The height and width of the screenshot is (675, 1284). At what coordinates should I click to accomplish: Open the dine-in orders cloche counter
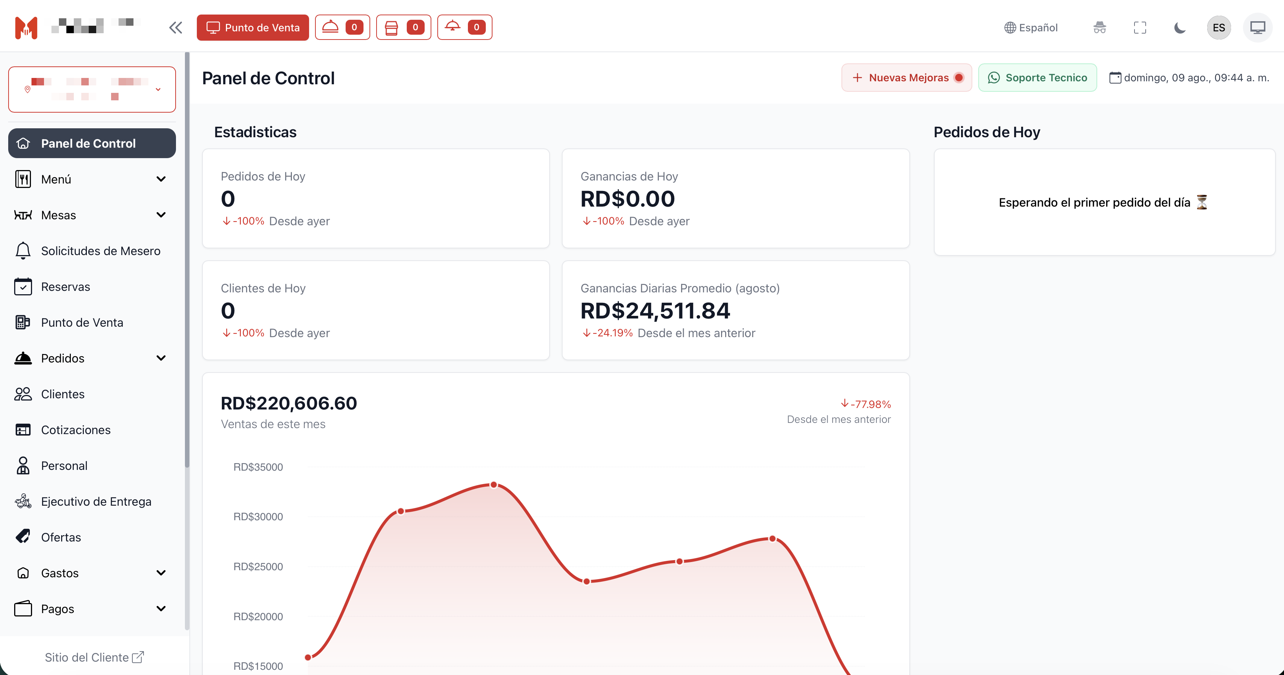pos(342,28)
